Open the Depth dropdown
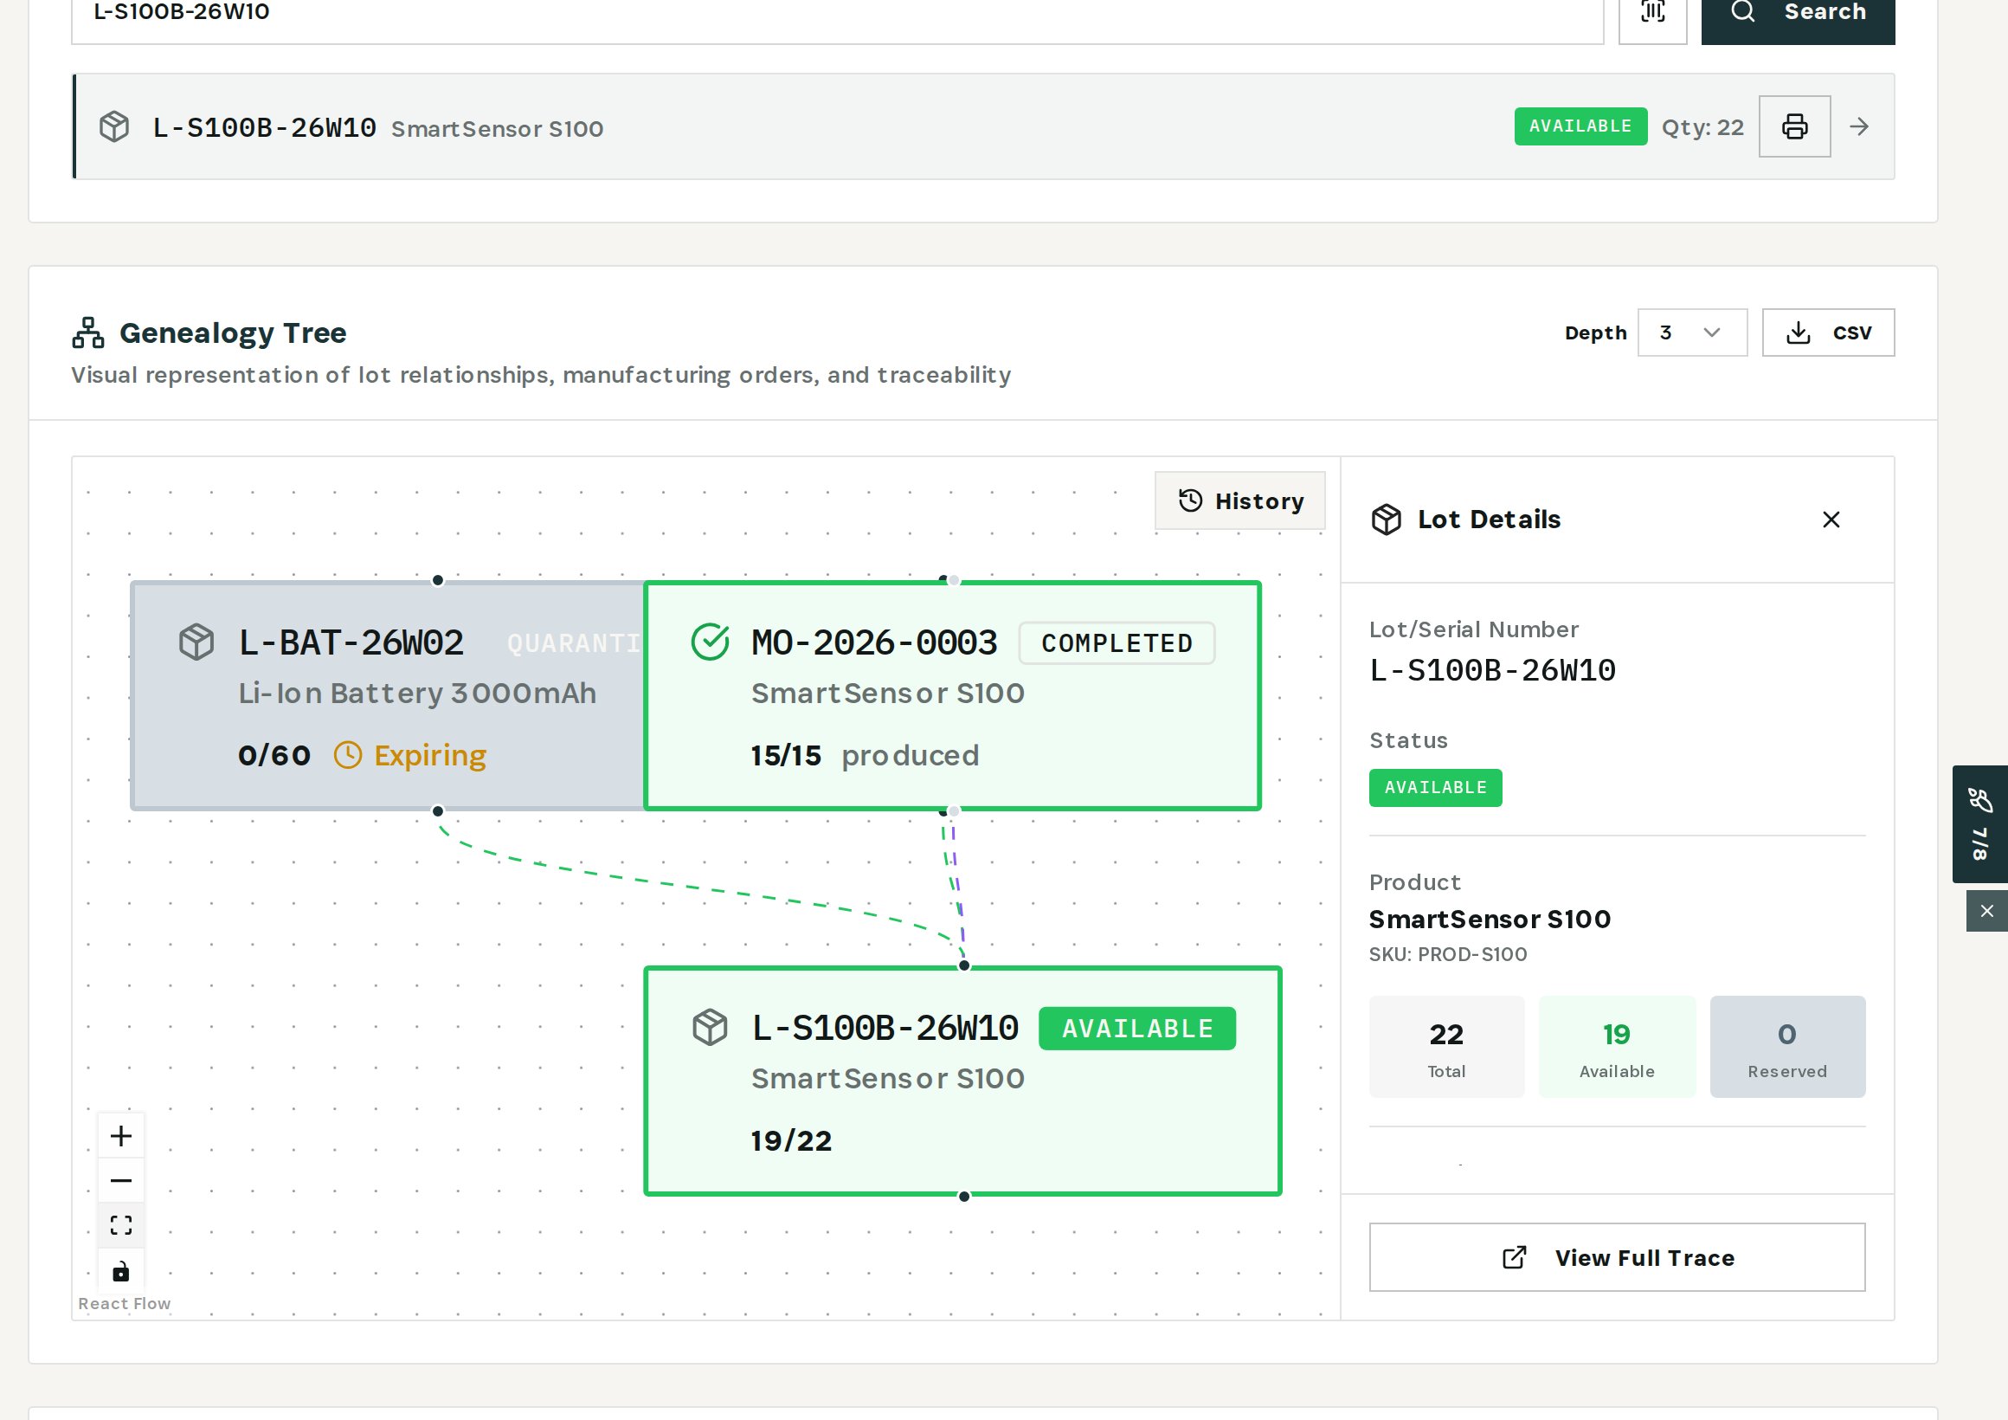 [x=1691, y=332]
